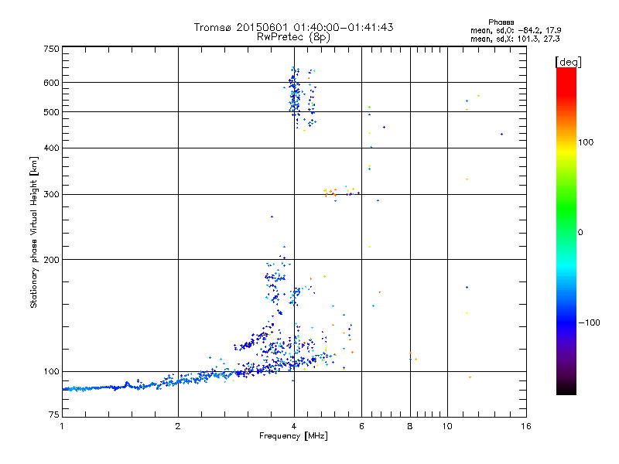Click the y-axis tick label "300"
This screenshot has height=464, width=619.
tap(51, 195)
